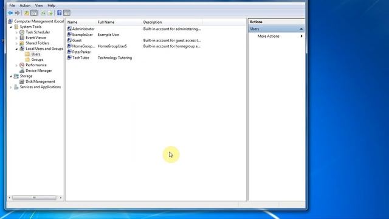This screenshot has height=219, width=389.
Task: Click the Export List toolbar icon
Action: point(50,13)
